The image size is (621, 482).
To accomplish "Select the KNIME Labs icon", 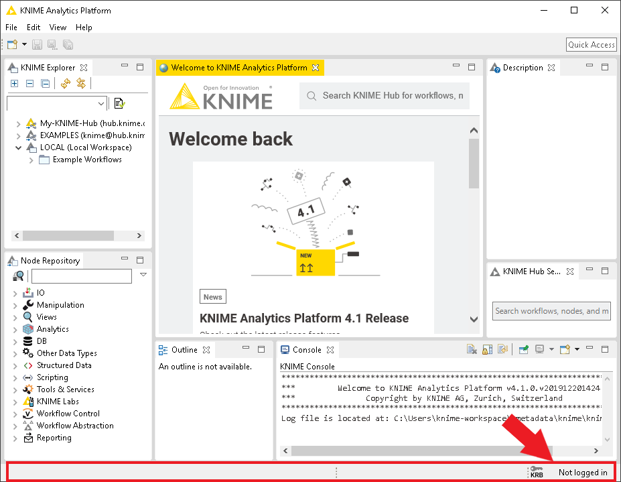I will tap(27, 402).
